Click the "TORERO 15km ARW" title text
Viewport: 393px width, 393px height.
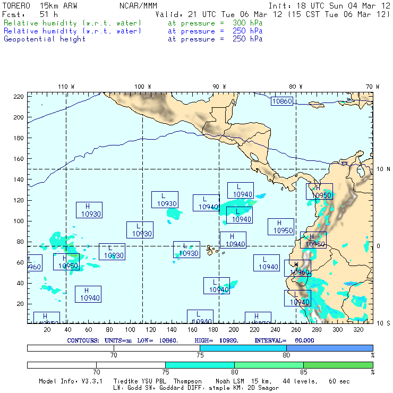coord(40,6)
